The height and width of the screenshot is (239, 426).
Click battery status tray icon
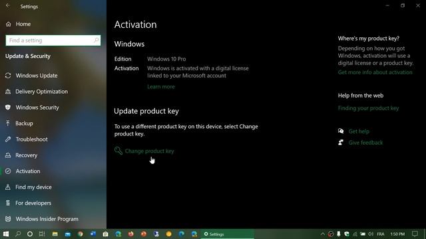click(x=363, y=234)
